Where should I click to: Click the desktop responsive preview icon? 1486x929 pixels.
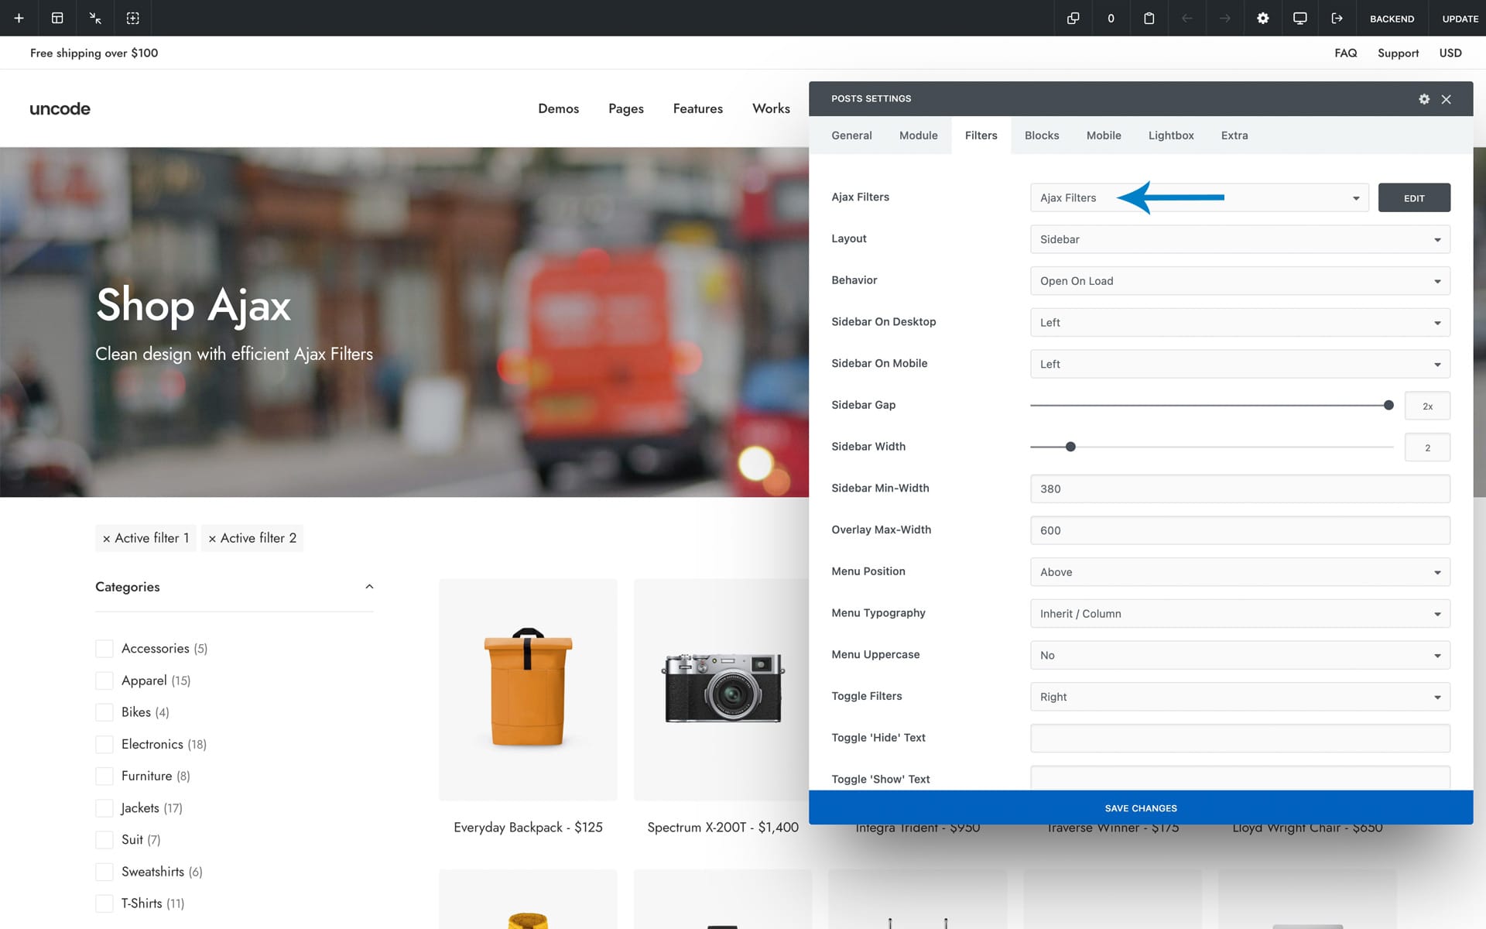point(1299,18)
